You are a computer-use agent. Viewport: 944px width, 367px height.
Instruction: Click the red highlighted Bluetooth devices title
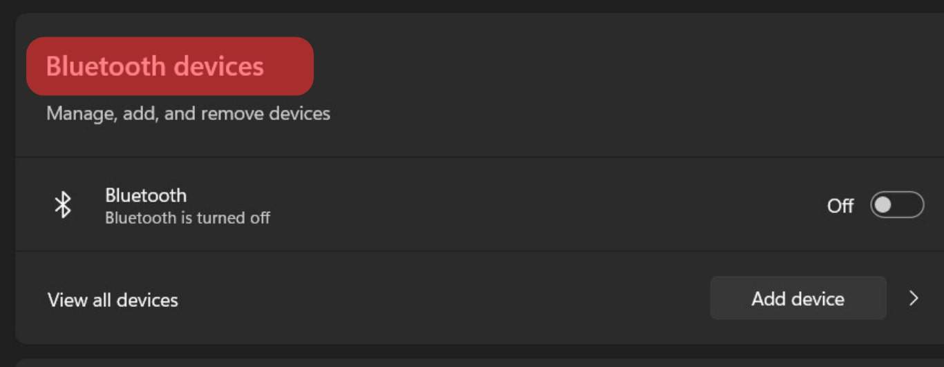169,66
